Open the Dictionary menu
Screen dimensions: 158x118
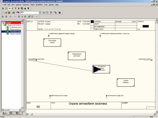click(26, 5)
